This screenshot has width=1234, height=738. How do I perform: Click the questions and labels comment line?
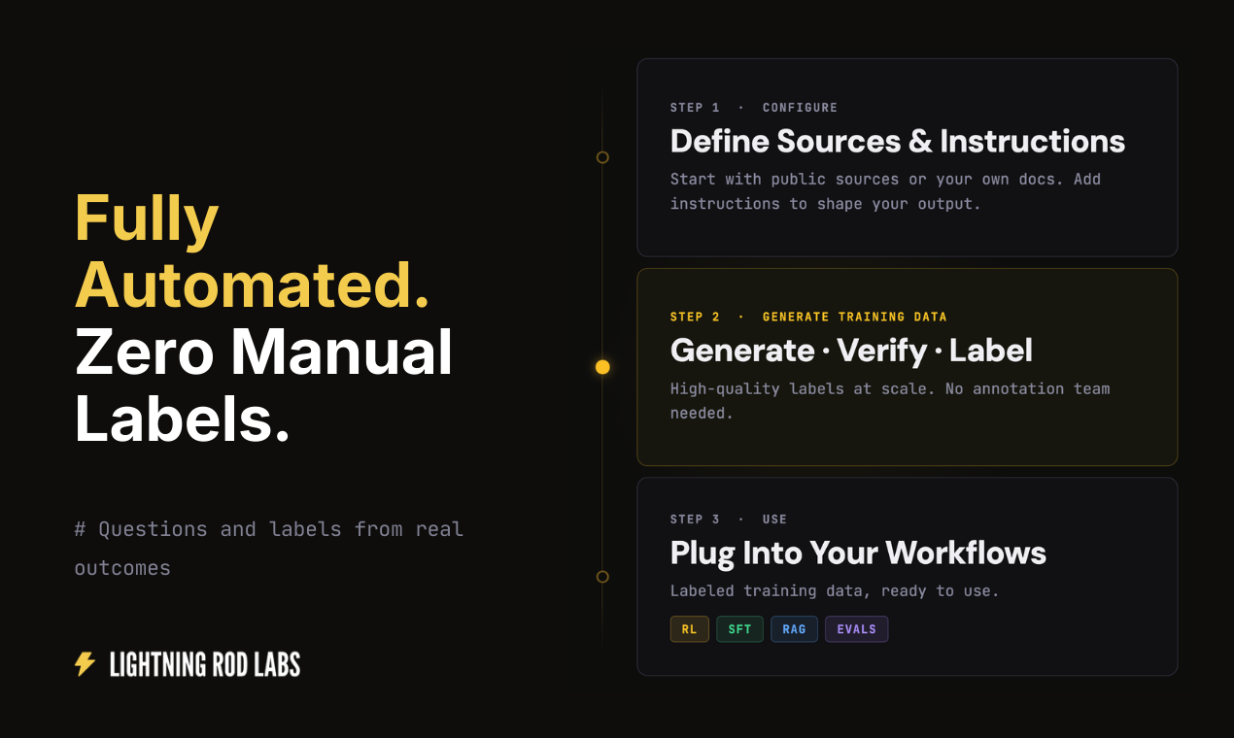(x=269, y=548)
